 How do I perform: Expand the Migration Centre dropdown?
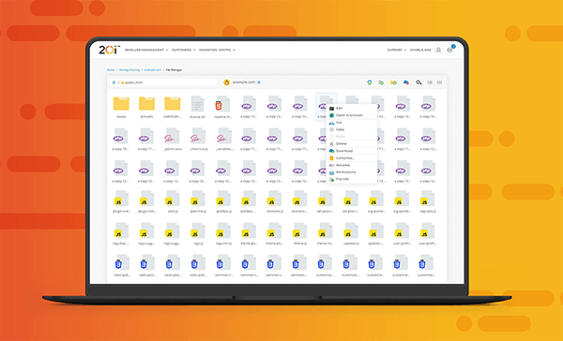[218, 50]
